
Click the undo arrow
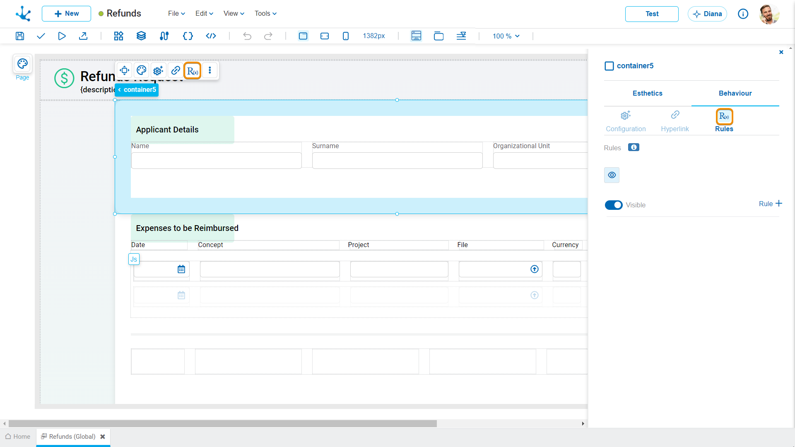pos(247,36)
